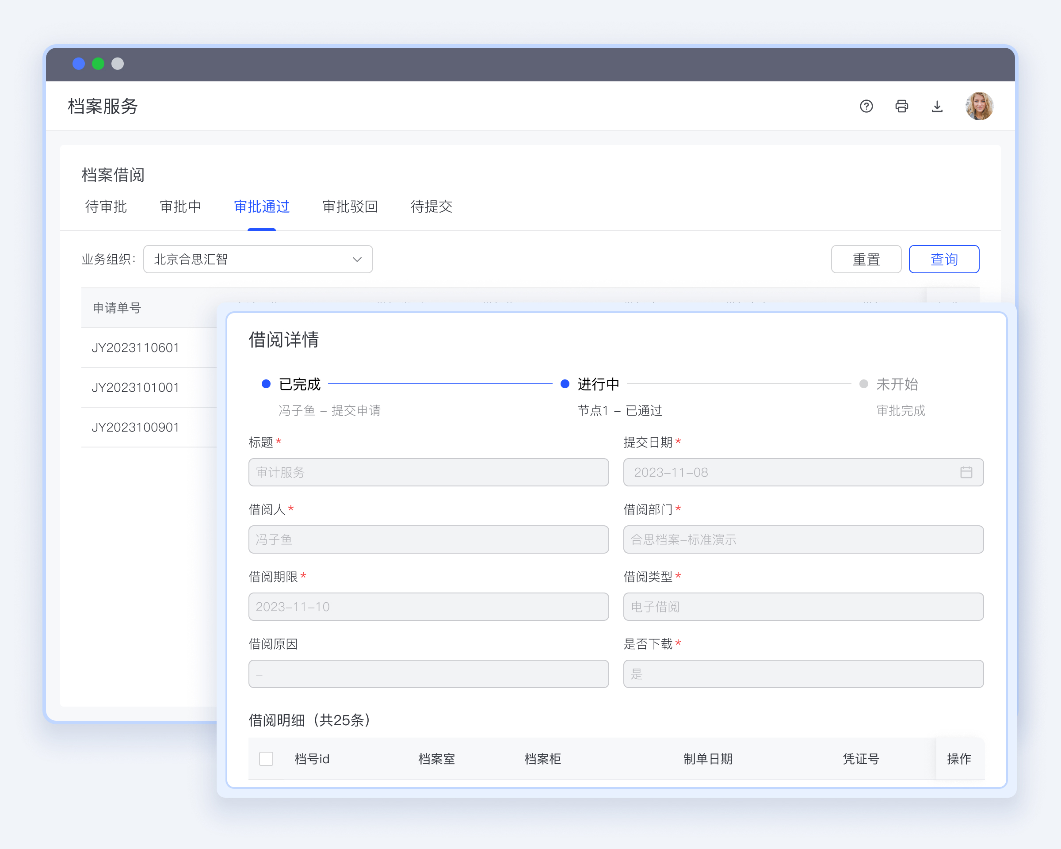Click the gray window control dot
This screenshot has height=849, width=1061.
click(x=118, y=64)
